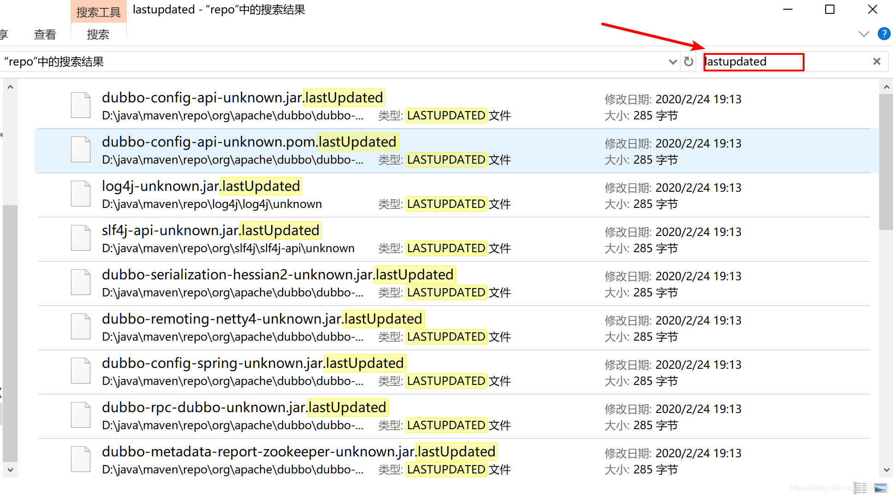893x496 pixels.
Task: Select file icon of dubbo-rpc-dubbo result
Action: (81, 415)
